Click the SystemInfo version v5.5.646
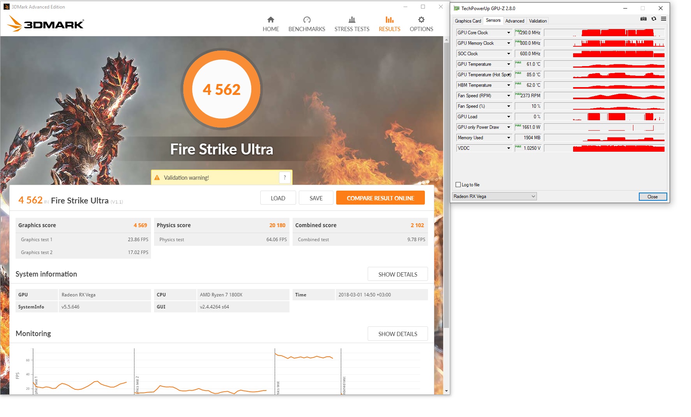 tap(70, 307)
